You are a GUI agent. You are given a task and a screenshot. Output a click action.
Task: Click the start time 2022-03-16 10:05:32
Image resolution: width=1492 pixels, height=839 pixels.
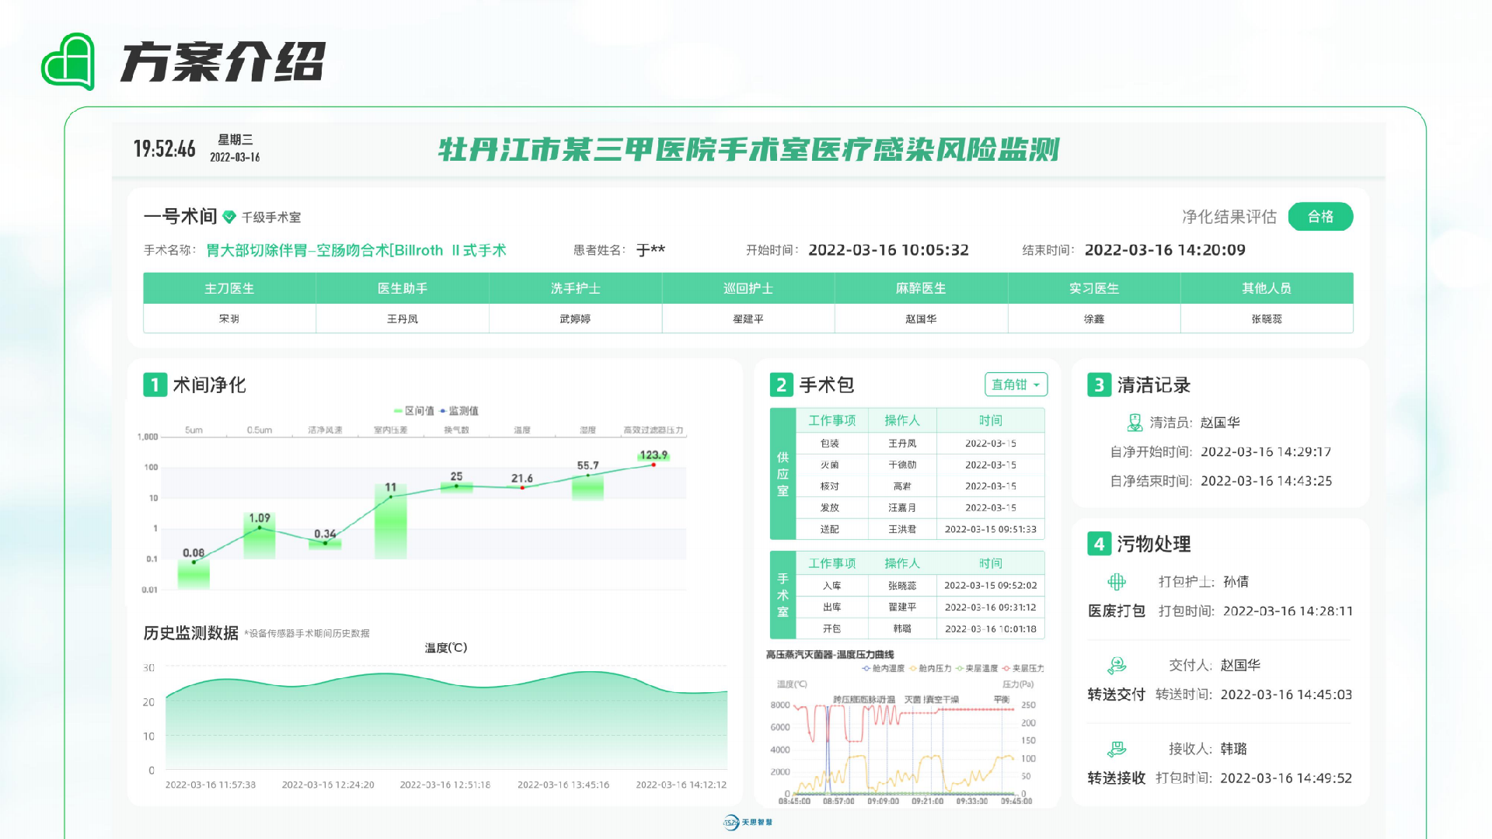click(888, 250)
